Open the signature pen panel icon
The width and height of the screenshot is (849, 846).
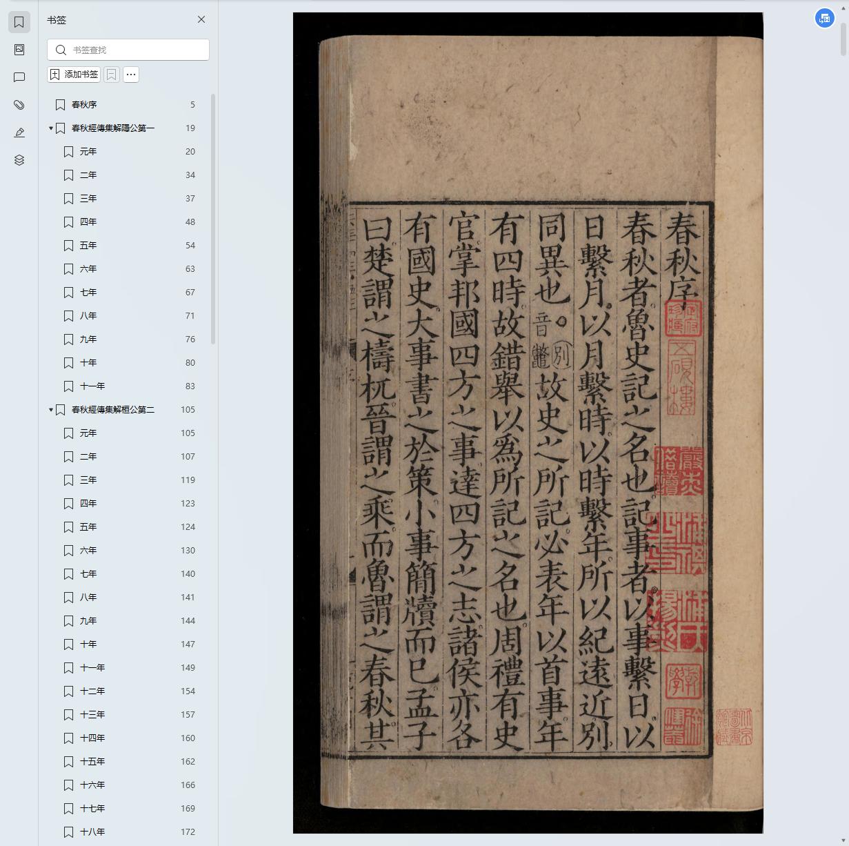[19, 132]
